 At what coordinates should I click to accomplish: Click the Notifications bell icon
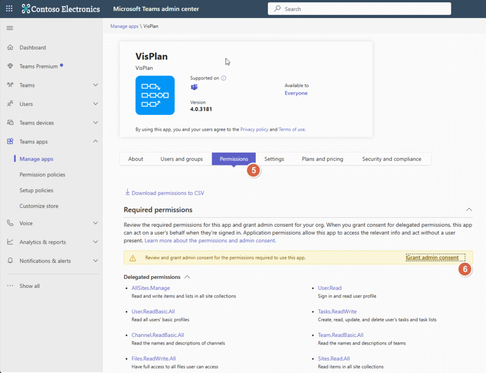click(x=10, y=261)
